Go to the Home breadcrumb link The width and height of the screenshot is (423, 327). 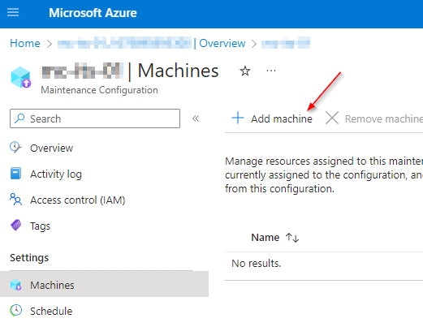pos(25,43)
